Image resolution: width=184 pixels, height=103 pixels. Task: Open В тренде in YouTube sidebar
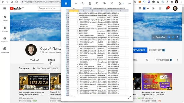click(5, 29)
